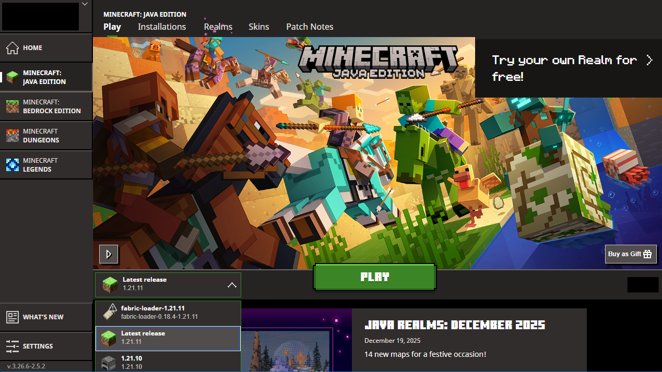The height and width of the screenshot is (372, 662).
Task: Click furnace icon of 1.21.10 entry
Action: (x=109, y=363)
